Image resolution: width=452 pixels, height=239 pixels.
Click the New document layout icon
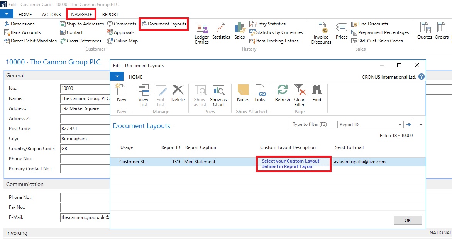click(x=121, y=93)
